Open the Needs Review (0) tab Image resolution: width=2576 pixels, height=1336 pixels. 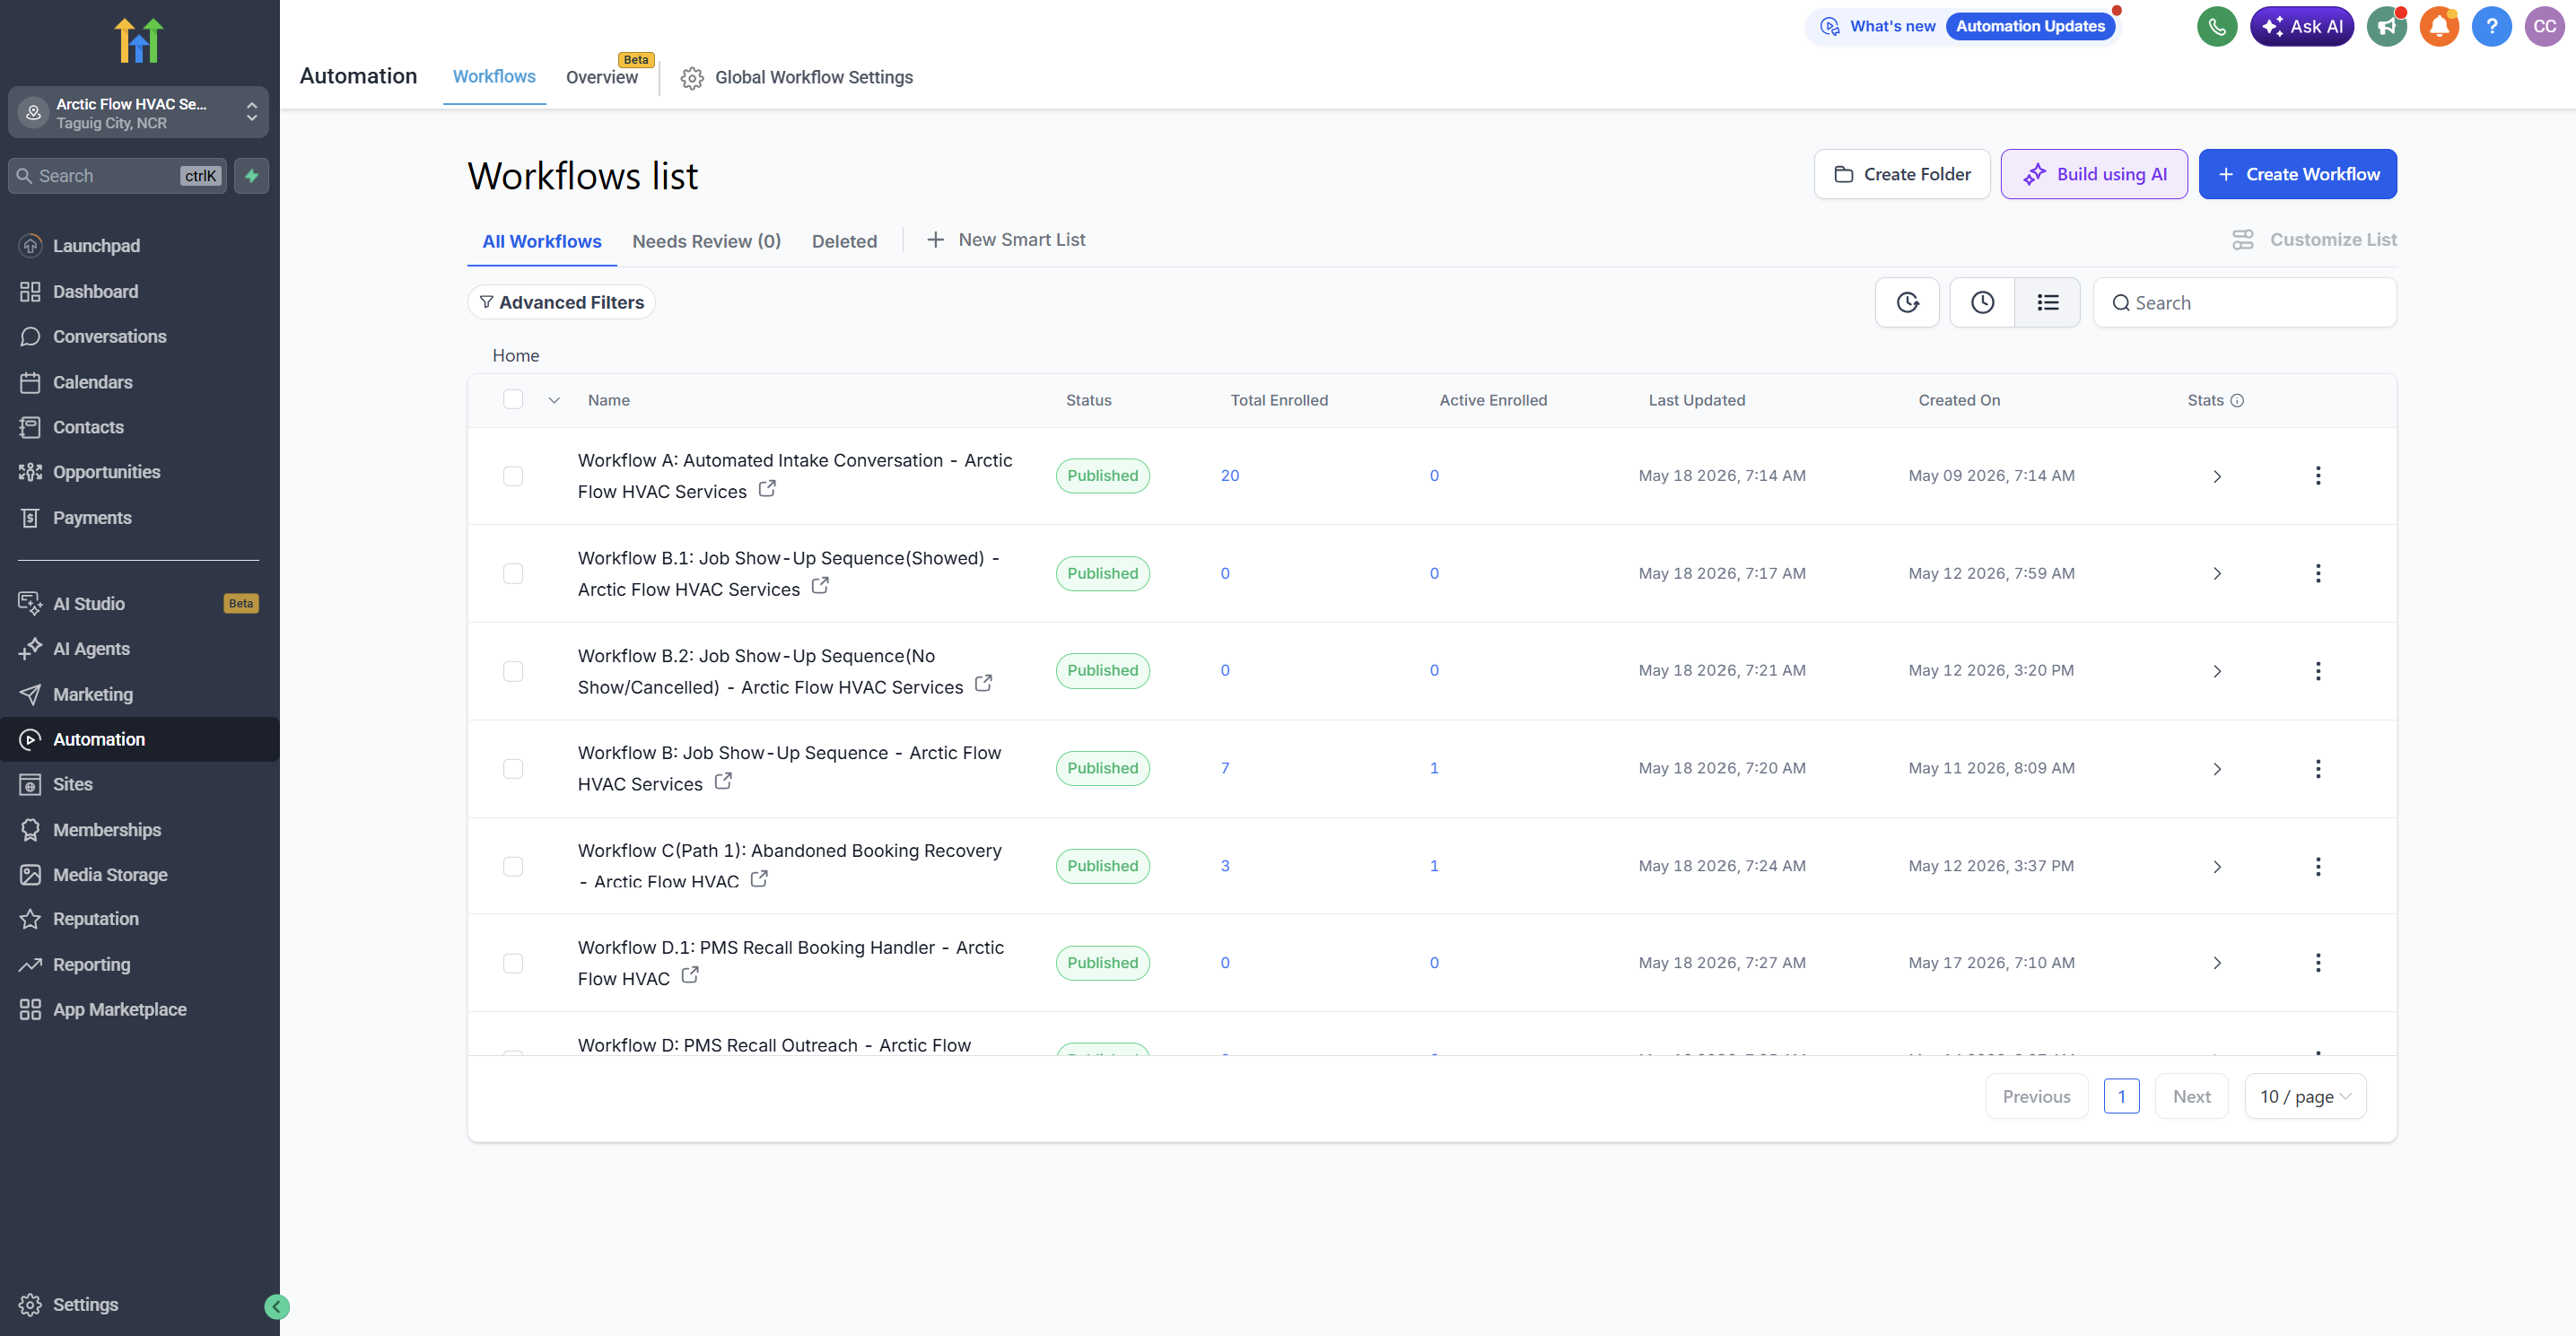(706, 241)
